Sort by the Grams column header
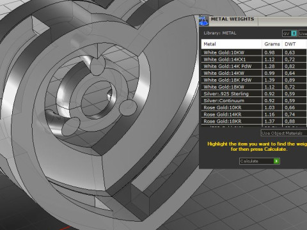The height and width of the screenshot is (230, 307). [272, 44]
